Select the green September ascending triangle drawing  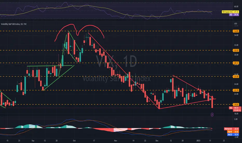click(x=51, y=78)
